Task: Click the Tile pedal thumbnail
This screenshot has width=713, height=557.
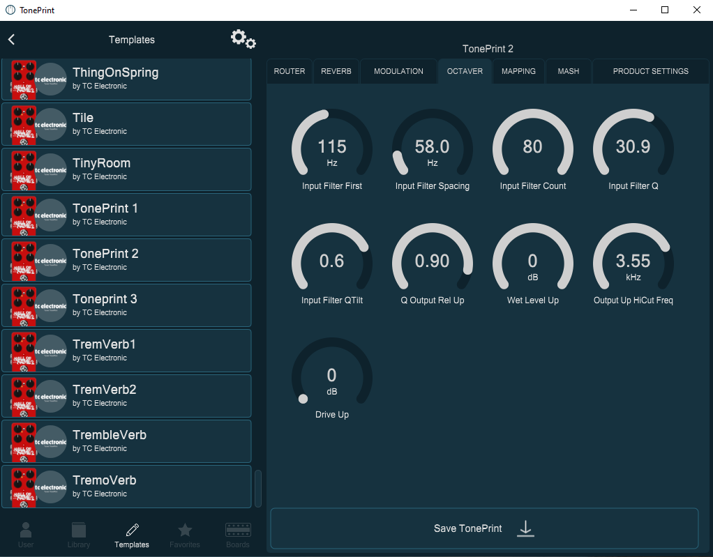Action: (24, 125)
